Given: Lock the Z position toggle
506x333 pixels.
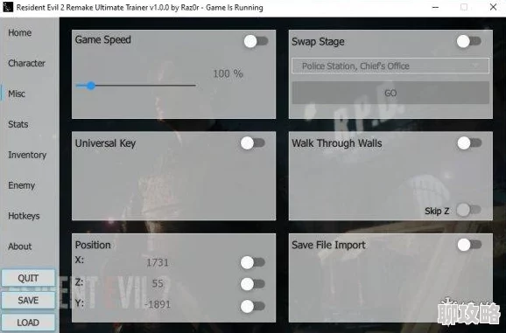Looking at the screenshot, I should tap(253, 284).
